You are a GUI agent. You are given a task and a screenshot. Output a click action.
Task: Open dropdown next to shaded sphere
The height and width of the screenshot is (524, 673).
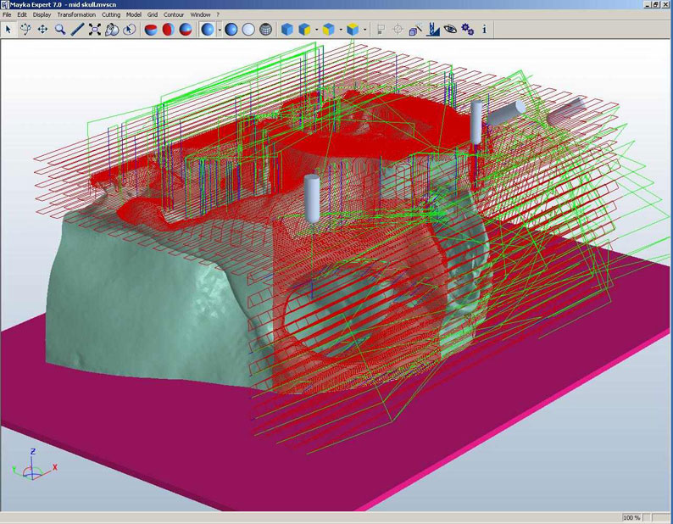coord(220,30)
